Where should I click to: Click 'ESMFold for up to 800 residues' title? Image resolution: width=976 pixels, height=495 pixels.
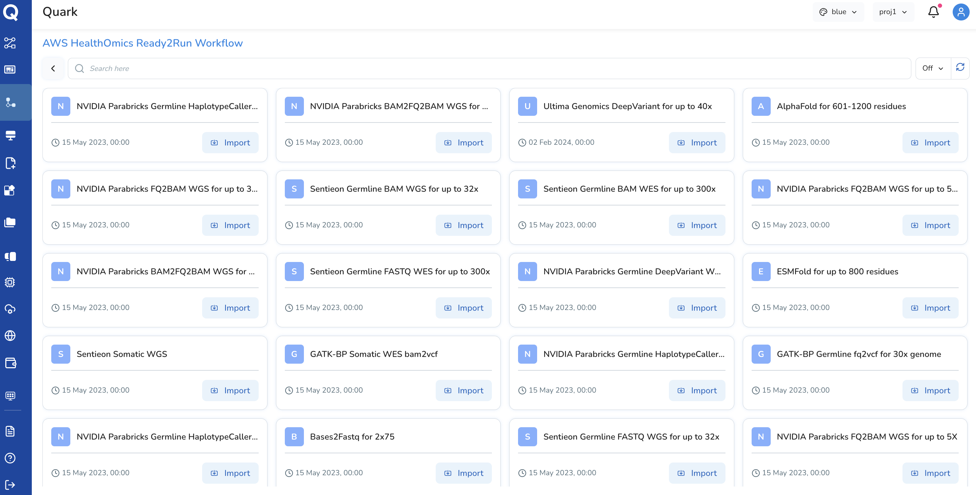pyautogui.click(x=837, y=272)
